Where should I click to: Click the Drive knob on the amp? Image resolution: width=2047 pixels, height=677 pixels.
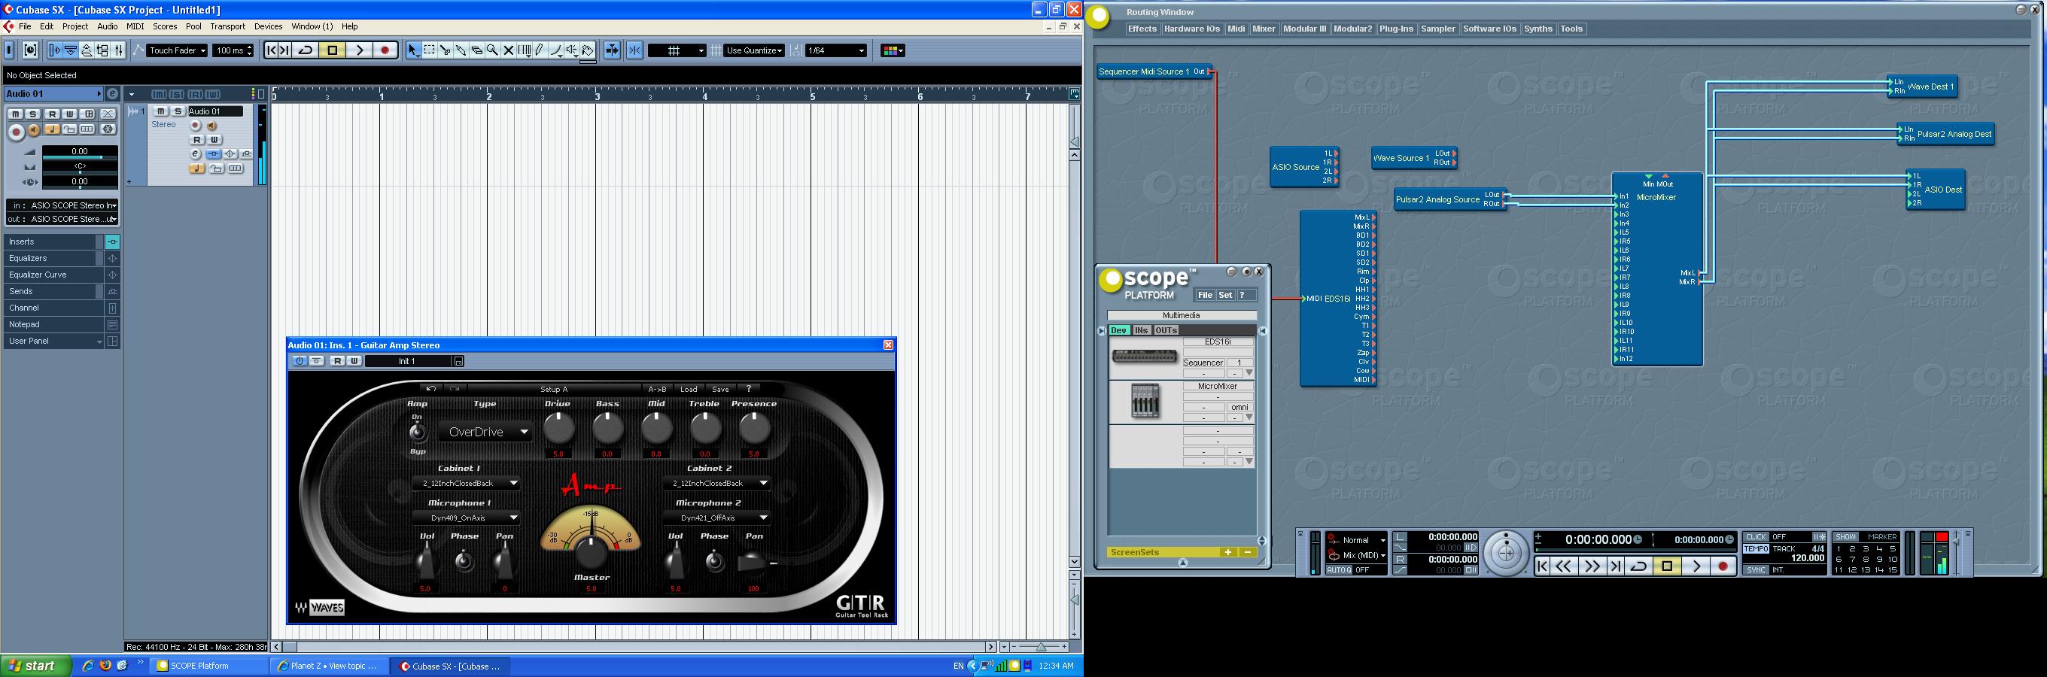tap(558, 428)
